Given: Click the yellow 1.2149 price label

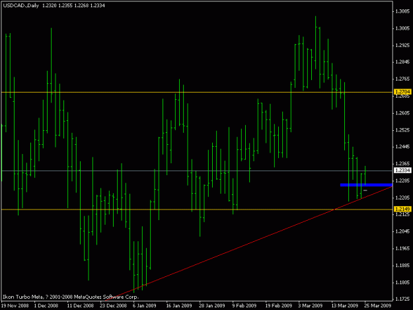Looking at the screenshot, I should (402, 209).
